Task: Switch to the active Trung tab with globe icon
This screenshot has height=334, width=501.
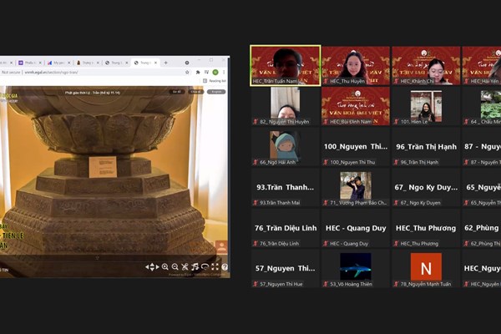Action: tap(144, 63)
